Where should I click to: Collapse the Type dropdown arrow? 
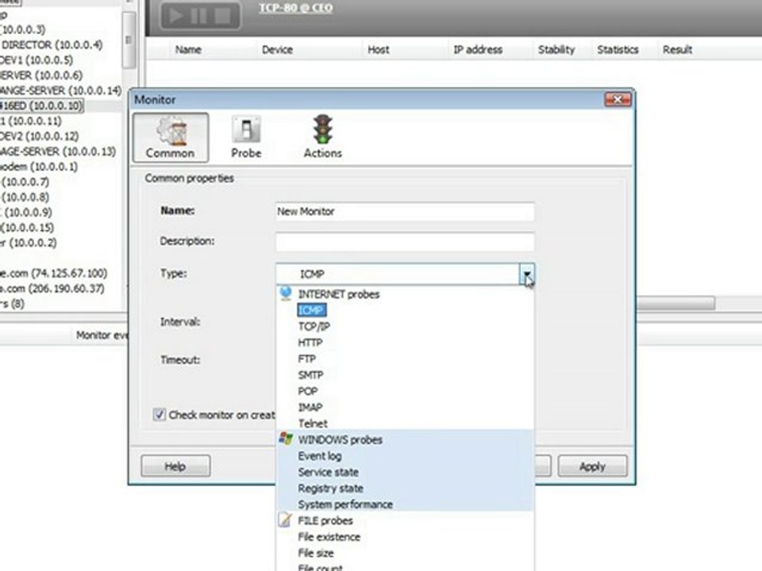(x=527, y=274)
